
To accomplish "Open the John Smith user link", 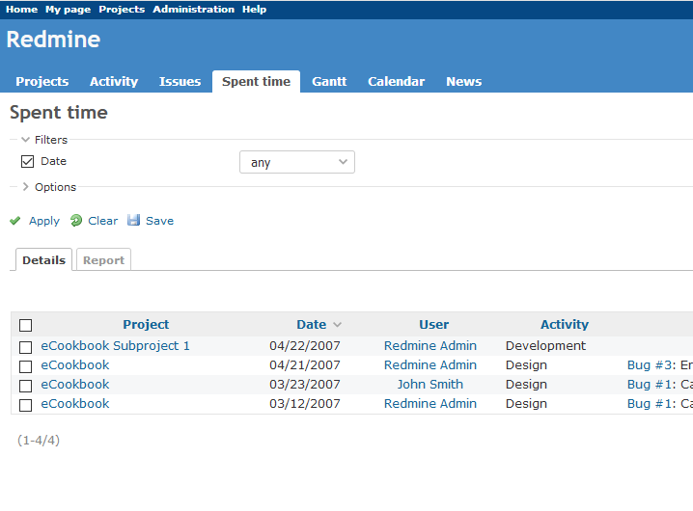I will (x=430, y=385).
